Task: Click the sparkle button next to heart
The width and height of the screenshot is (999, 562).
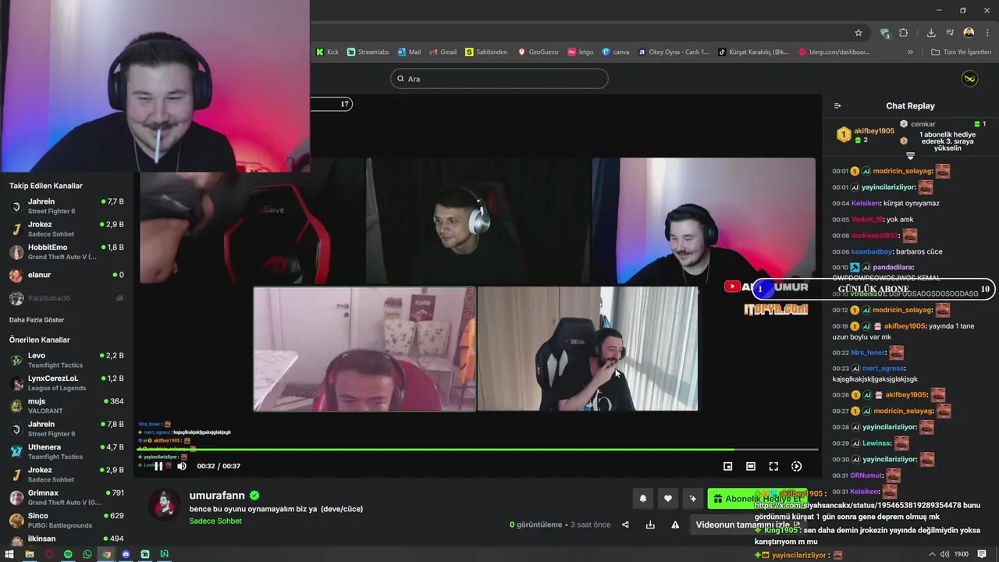Action: click(692, 499)
